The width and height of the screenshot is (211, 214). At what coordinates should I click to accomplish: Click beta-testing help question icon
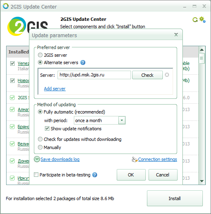click(x=95, y=175)
